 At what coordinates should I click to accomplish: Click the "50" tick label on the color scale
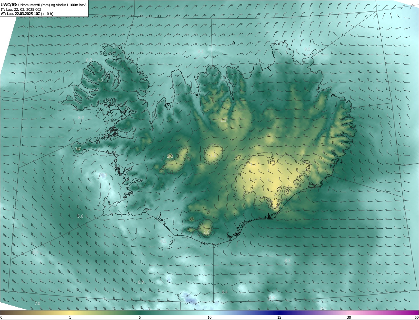[x=416, y=317]
